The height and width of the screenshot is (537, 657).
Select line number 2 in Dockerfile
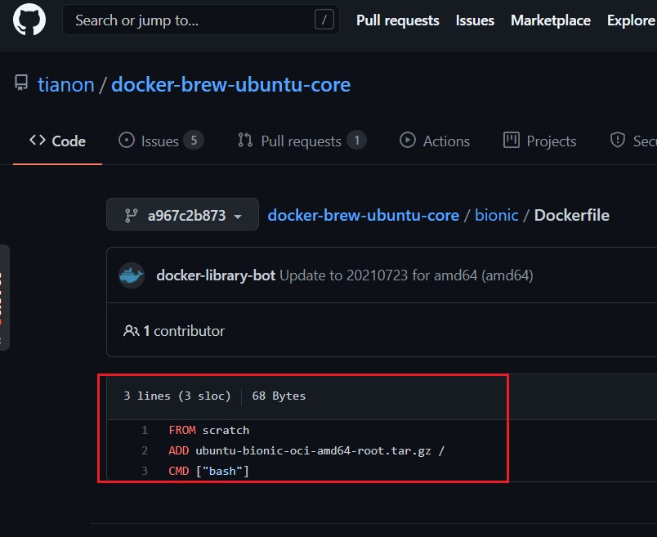coord(145,450)
